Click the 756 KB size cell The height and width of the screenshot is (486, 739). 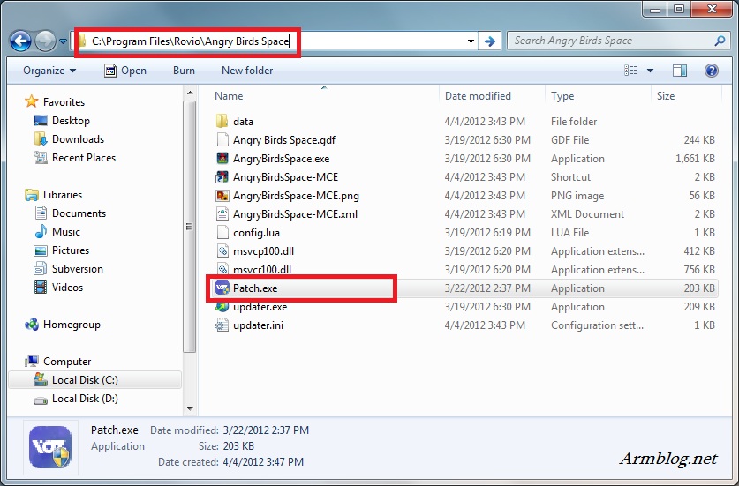(699, 270)
